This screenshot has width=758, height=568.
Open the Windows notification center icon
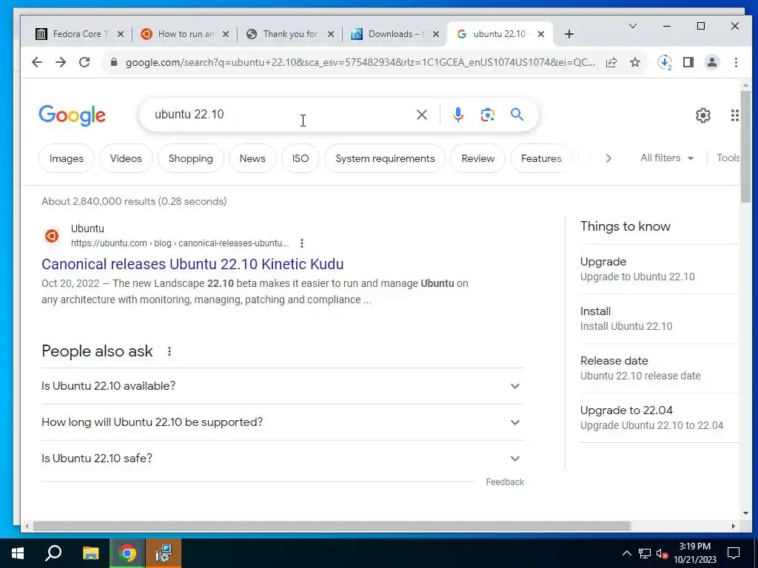734,553
